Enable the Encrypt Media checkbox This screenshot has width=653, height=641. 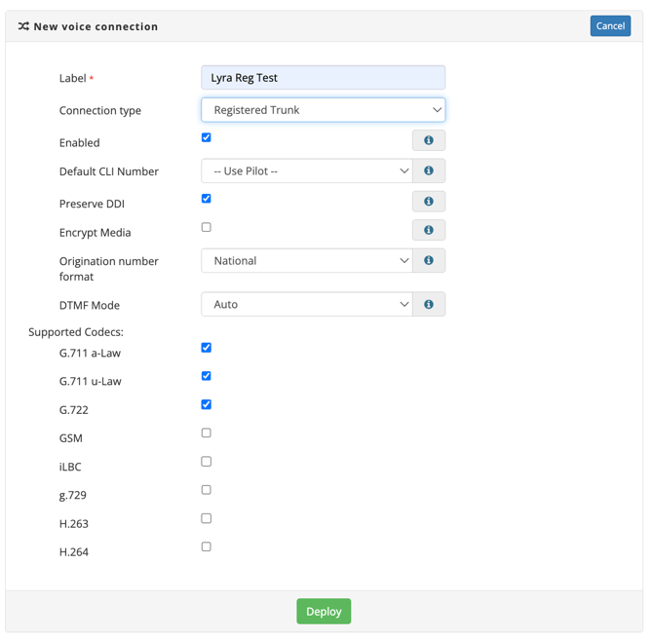pos(206,227)
